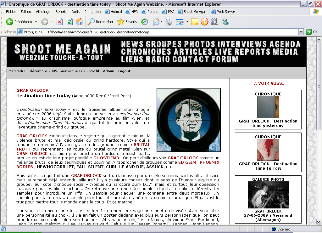Open the Favoris star toolbar button
Image resolution: width=322 pixels, height=233 pixels.
[127, 22]
